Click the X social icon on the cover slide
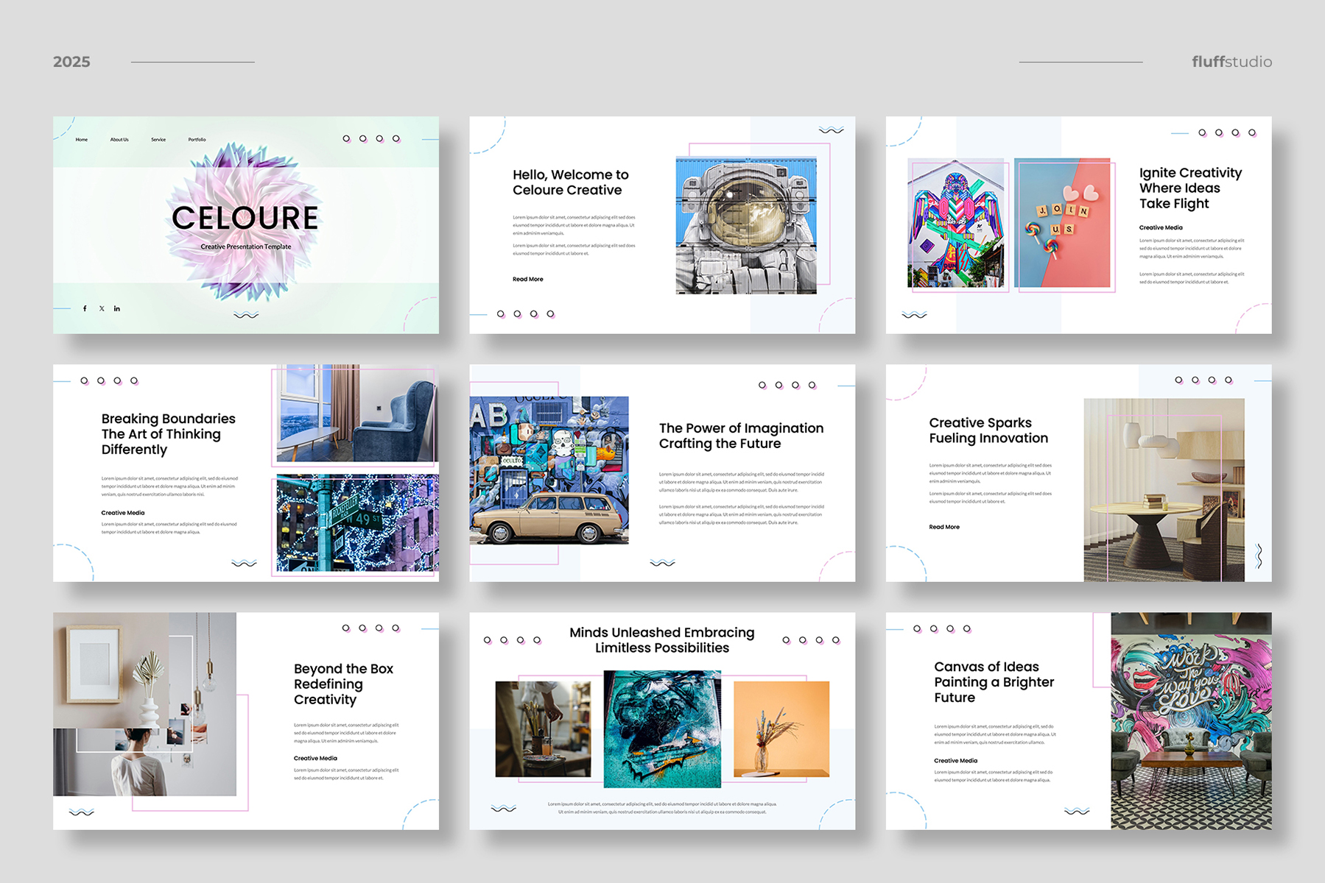 102,309
